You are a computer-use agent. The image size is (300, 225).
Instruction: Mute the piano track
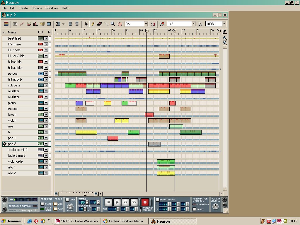click(50, 103)
